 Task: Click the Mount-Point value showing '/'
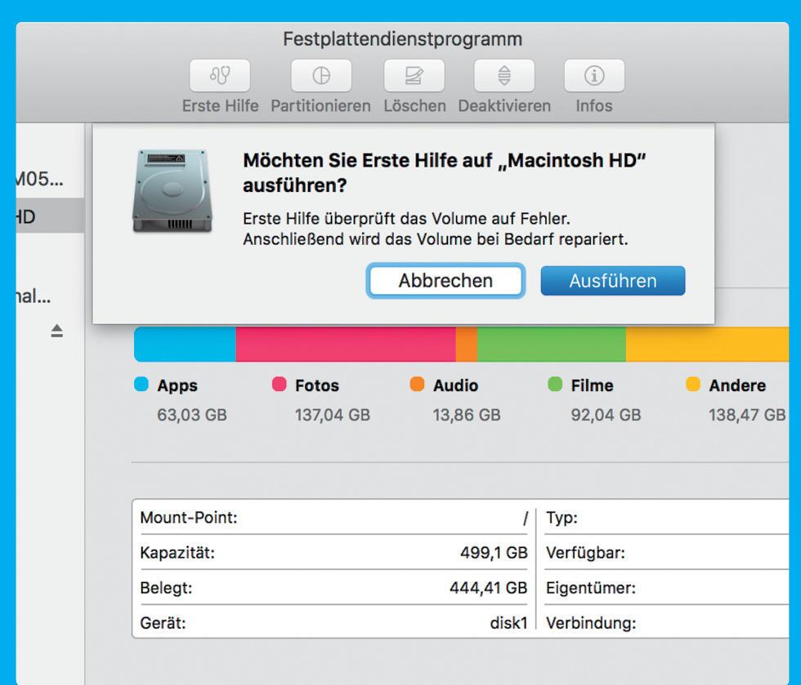523,517
